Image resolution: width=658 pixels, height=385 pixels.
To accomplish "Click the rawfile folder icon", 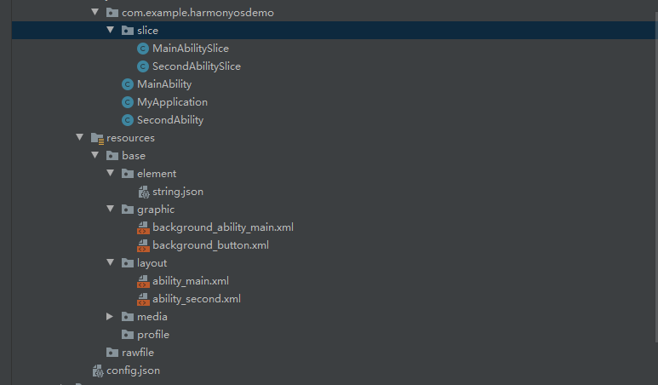I will (112, 353).
